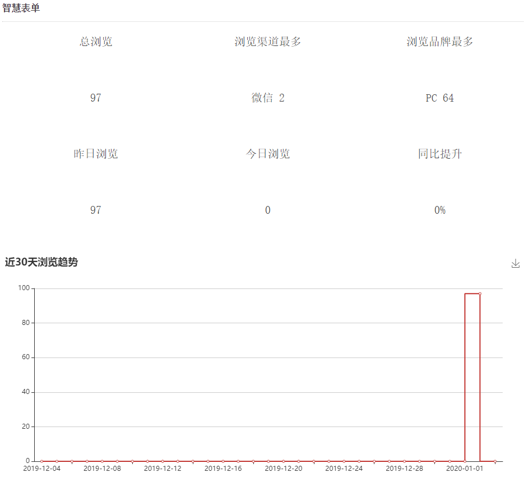Click the 0% value under 同比提升
Image resolution: width=528 pixels, height=486 pixels.
pos(439,210)
